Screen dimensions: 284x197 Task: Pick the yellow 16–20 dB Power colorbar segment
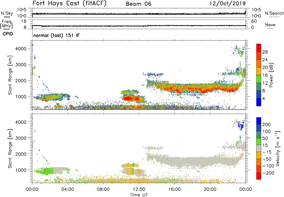(x=259, y=71)
